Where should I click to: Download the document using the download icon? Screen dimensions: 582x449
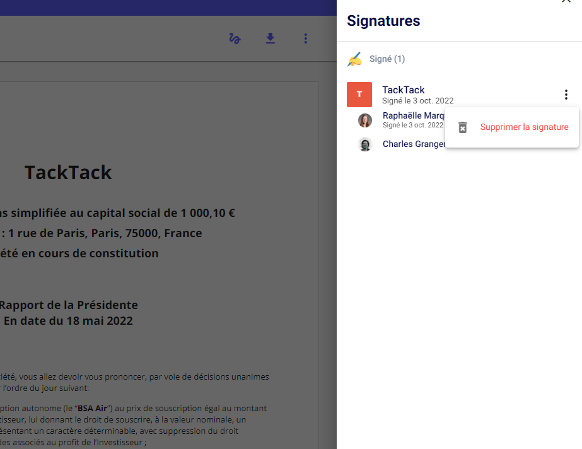[270, 39]
